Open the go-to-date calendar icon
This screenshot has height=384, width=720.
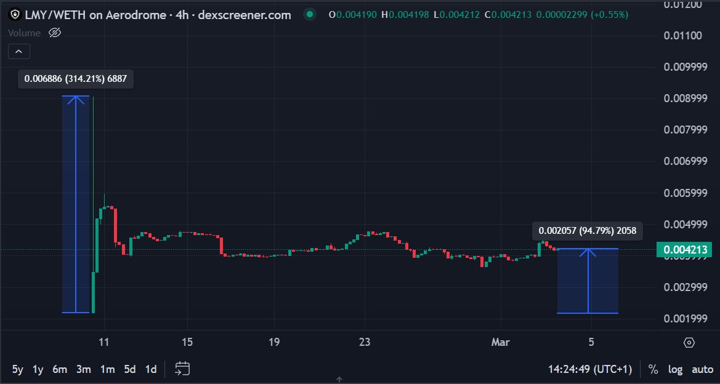[183, 369]
